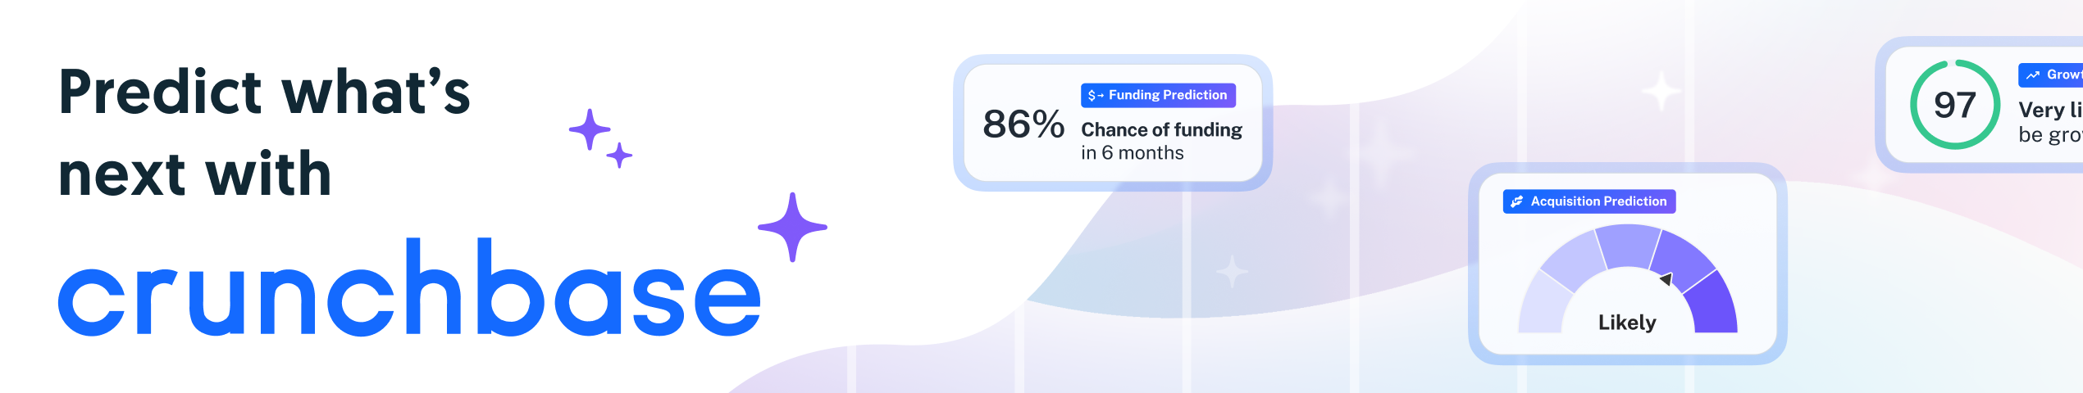The width and height of the screenshot is (2083, 393).
Task: Click the small purple sparkle star
Action: 619,155
